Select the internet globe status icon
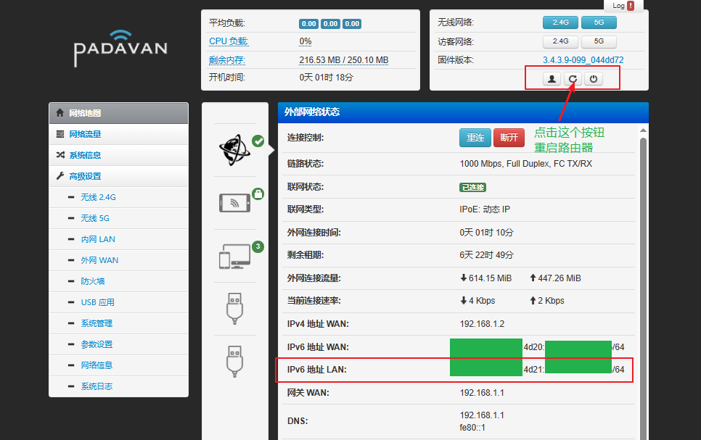Screen dimensions: 701x440 (234, 149)
